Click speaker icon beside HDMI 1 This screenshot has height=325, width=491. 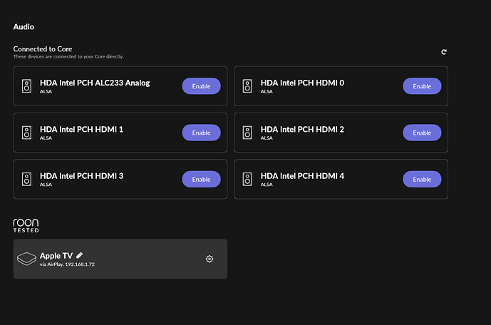pos(26,133)
